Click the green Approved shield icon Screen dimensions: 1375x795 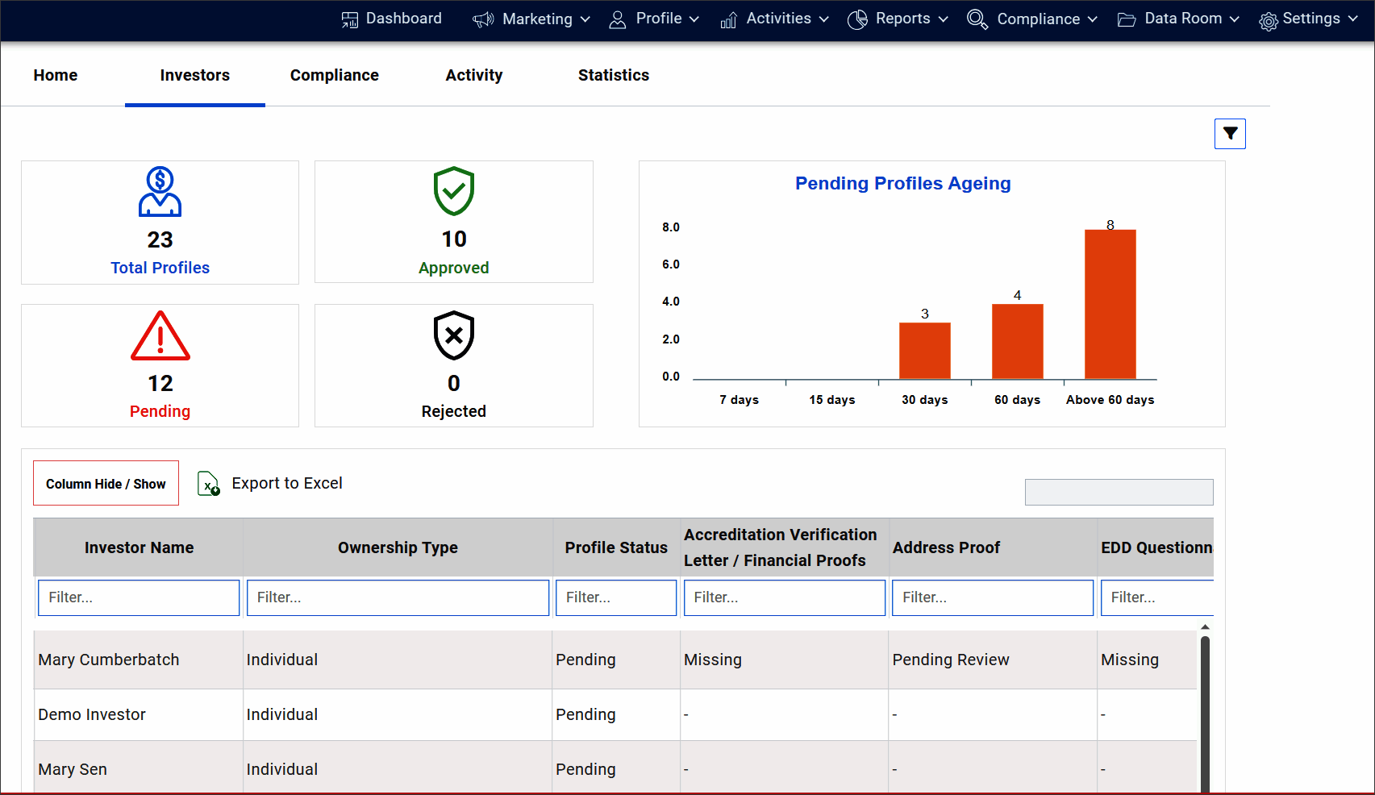(x=453, y=191)
